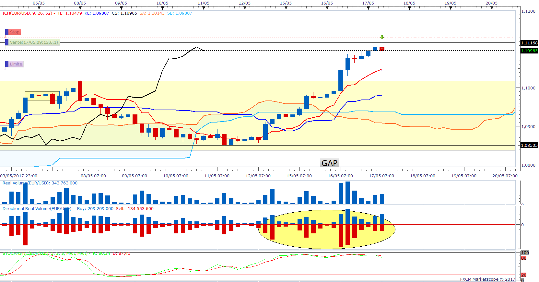Viewport: 539px width, 282px height.
Task: Click the 09/05 date marker on the top axis
Action: (121, 3)
